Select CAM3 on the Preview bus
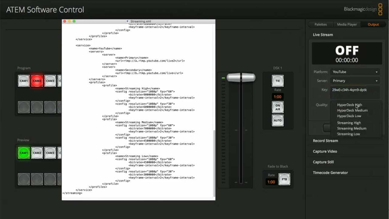This screenshot has height=219, width=389. (50, 153)
